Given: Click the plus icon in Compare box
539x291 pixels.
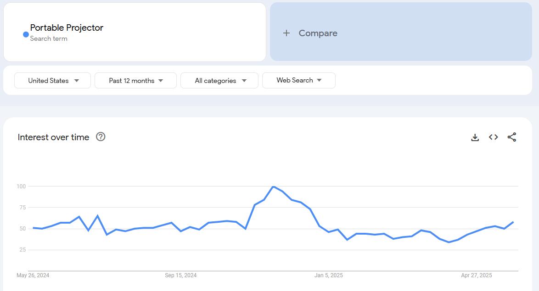Looking at the screenshot, I should tap(286, 33).
